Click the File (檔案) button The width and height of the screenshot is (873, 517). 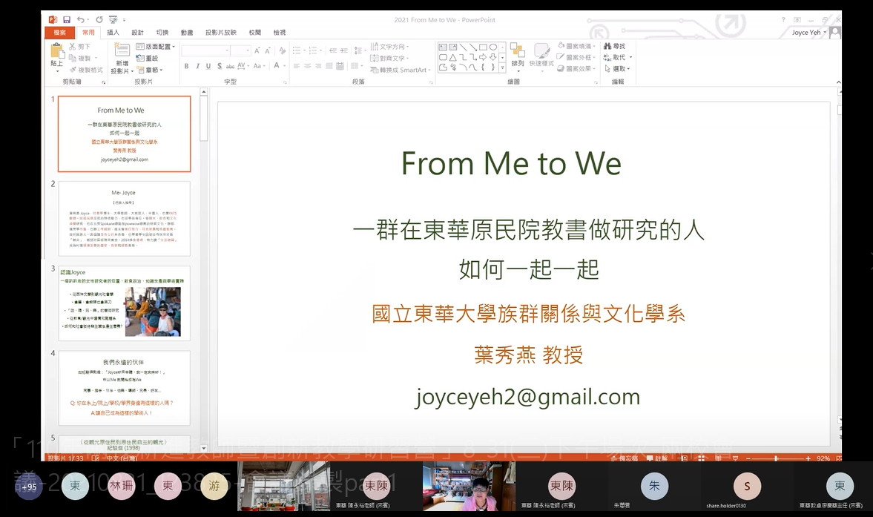[59, 33]
